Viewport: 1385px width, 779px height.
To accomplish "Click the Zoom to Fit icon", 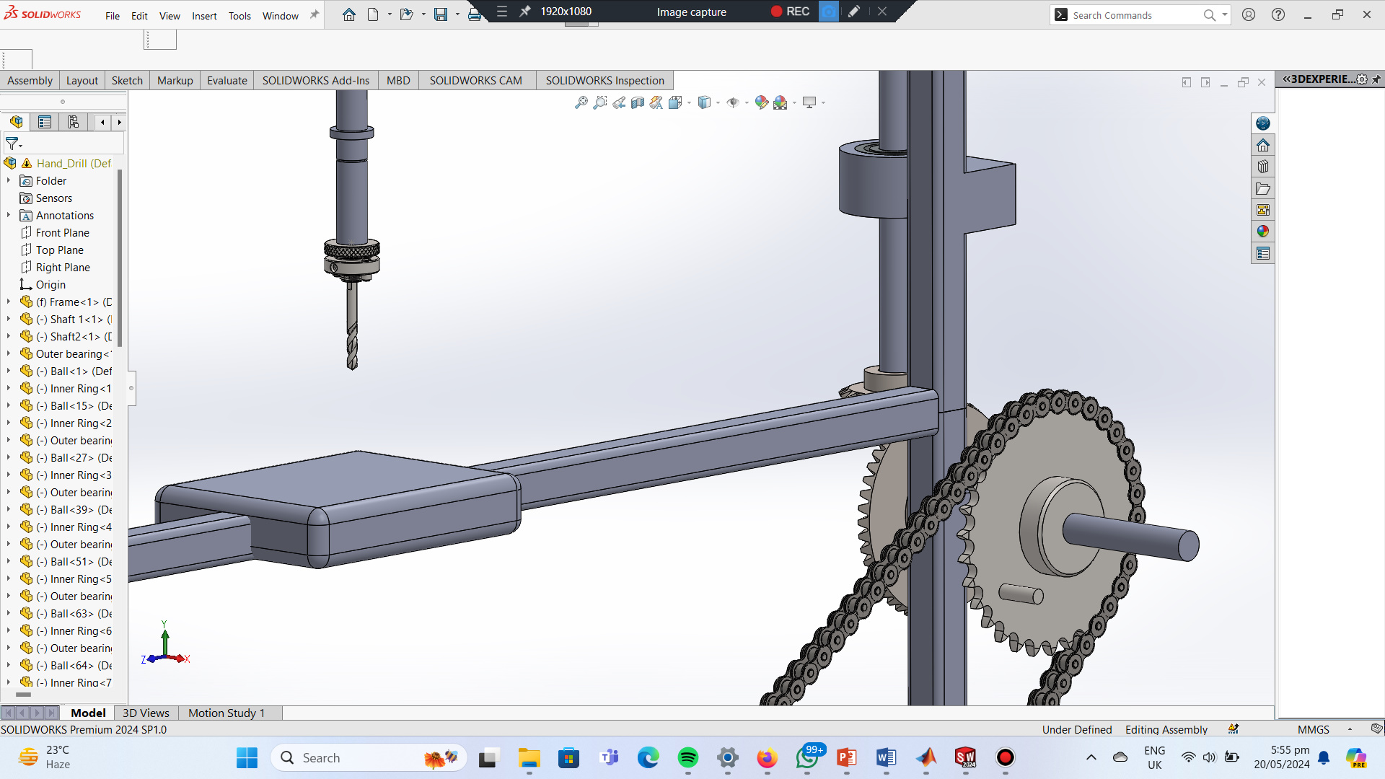I will tap(581, 102).
